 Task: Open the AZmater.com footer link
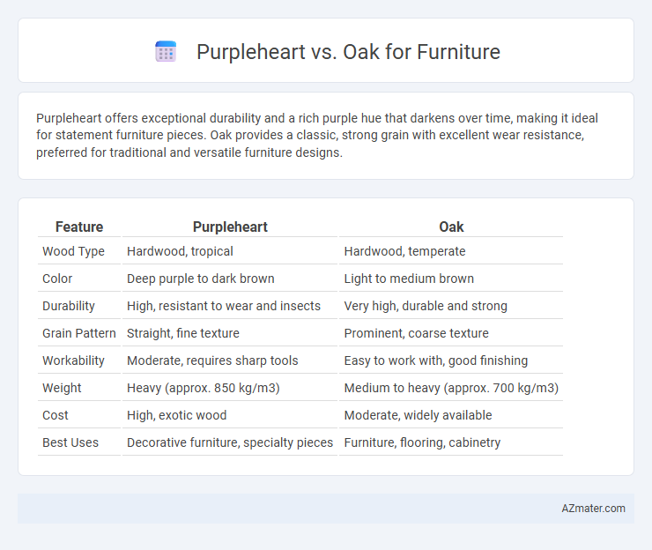593,509
